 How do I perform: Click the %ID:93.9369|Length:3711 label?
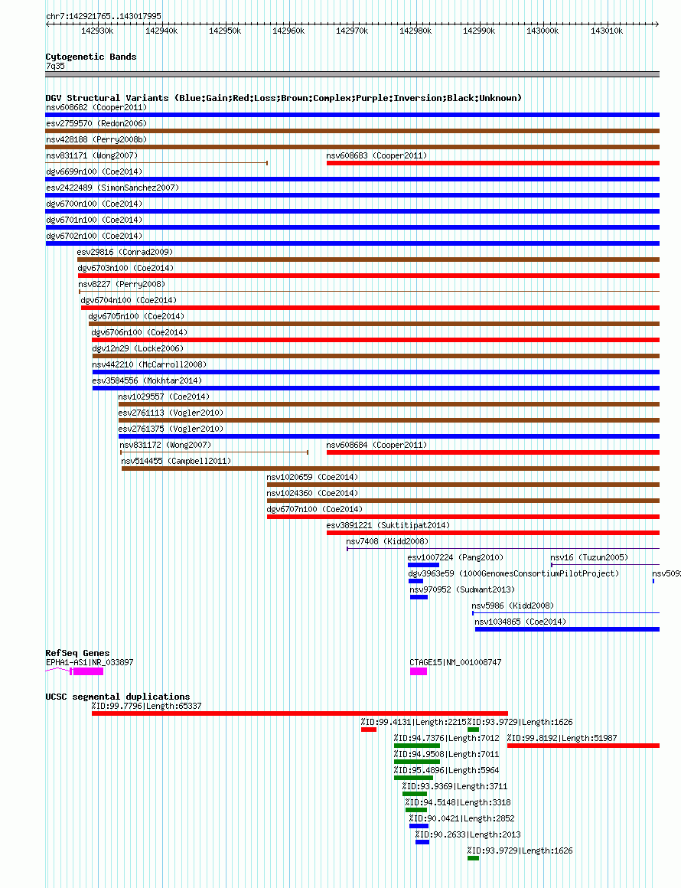click(455, 786)
